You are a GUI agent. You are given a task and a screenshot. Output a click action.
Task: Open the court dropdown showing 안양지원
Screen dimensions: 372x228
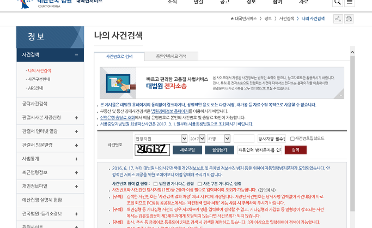coord(161,139)
